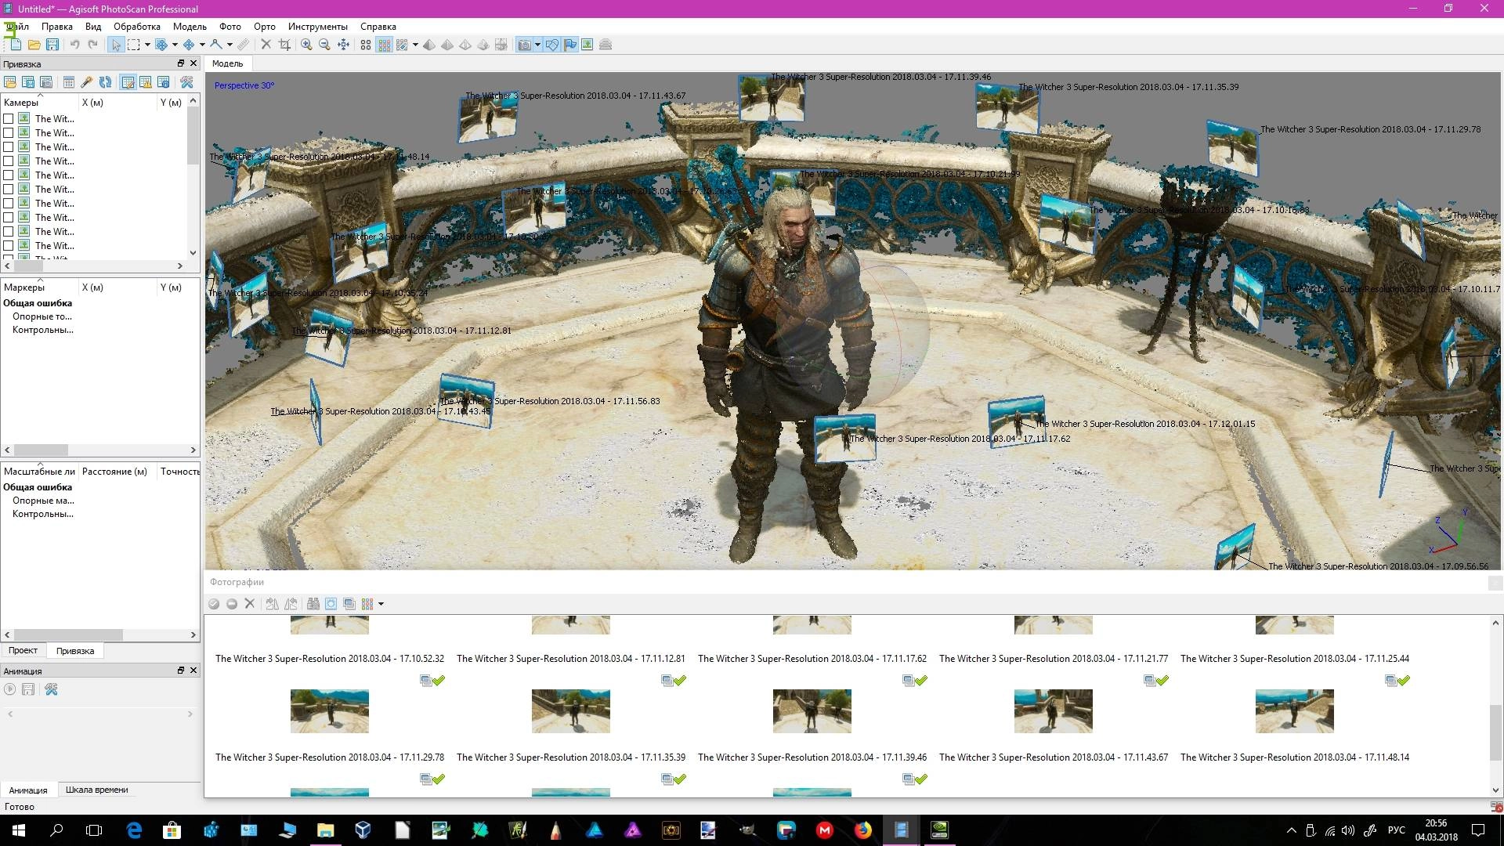This screenshot has height=846, width=1504.
Task: Open the Обработка menu
Action: coord(137,26)
